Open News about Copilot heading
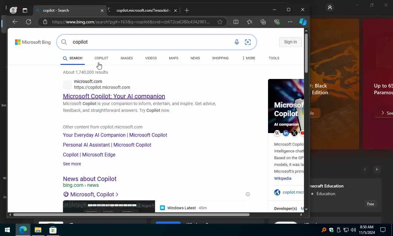Viewport: 393px width, 236px height. pos(90,179)
